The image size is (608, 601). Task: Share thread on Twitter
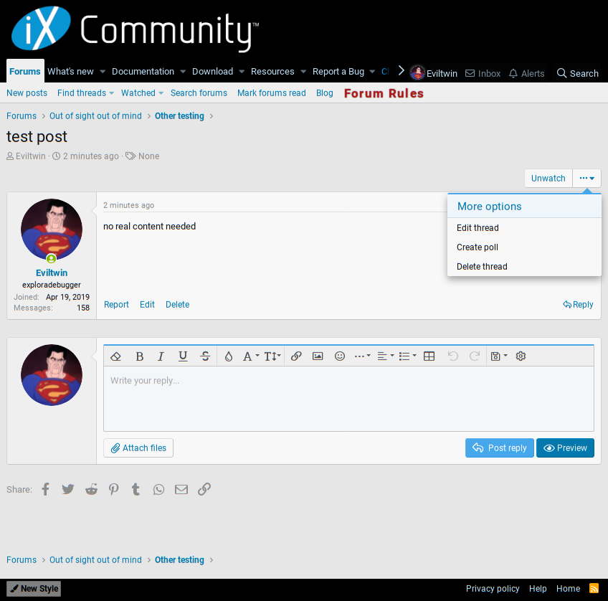(68, 489)
